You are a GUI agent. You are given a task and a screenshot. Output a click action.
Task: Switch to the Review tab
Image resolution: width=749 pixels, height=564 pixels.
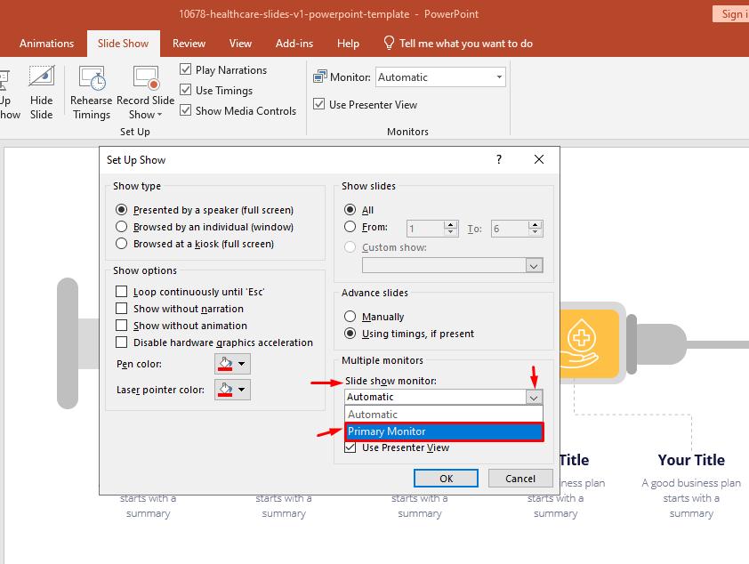(188, 43)
